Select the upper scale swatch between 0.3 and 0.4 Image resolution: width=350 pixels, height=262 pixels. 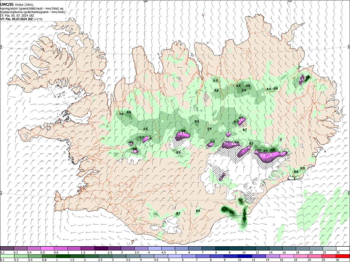click(x=20, y=249)
